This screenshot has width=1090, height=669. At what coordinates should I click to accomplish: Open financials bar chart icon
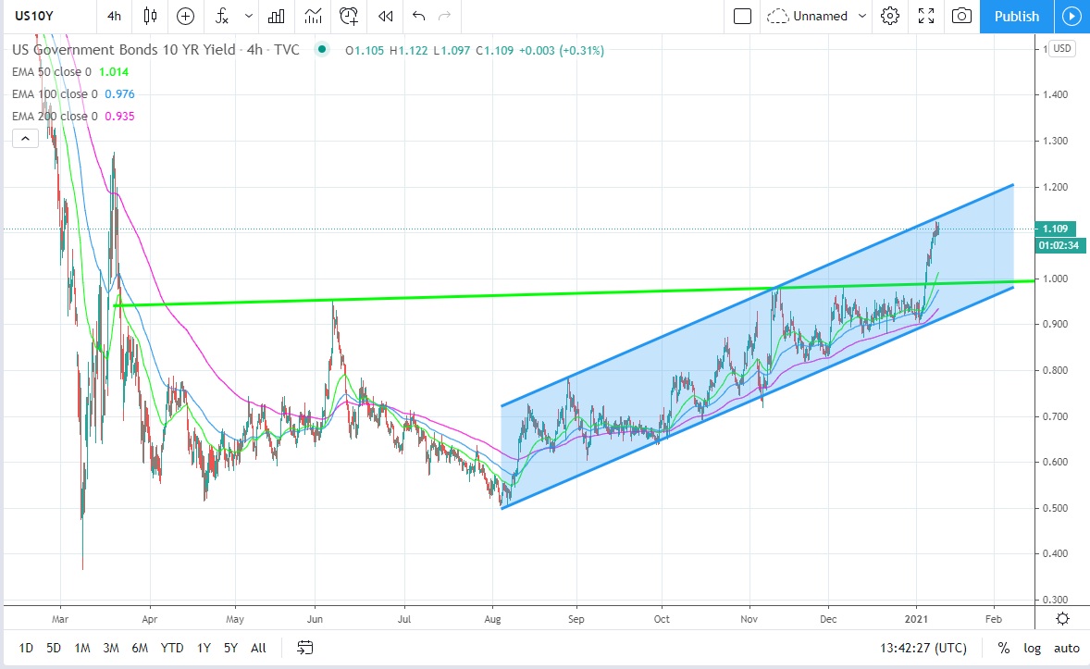coord(276,16)
